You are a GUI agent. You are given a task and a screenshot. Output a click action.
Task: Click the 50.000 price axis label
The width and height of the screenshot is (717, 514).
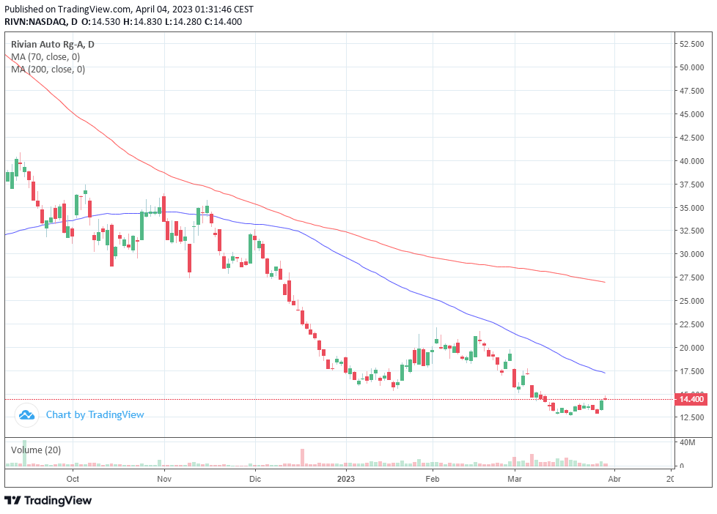(x=691, y=67)
